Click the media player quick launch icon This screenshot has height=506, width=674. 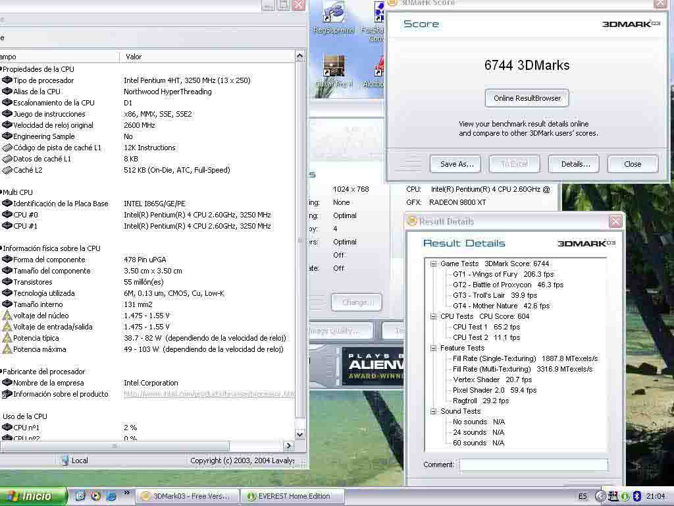pyautogui.click(x=96, y=496)
